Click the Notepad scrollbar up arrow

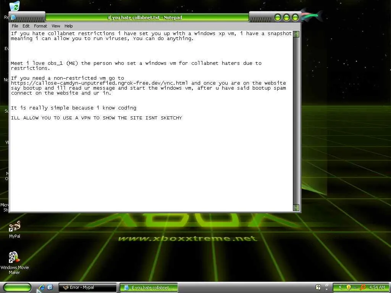(x=296, y=34)
